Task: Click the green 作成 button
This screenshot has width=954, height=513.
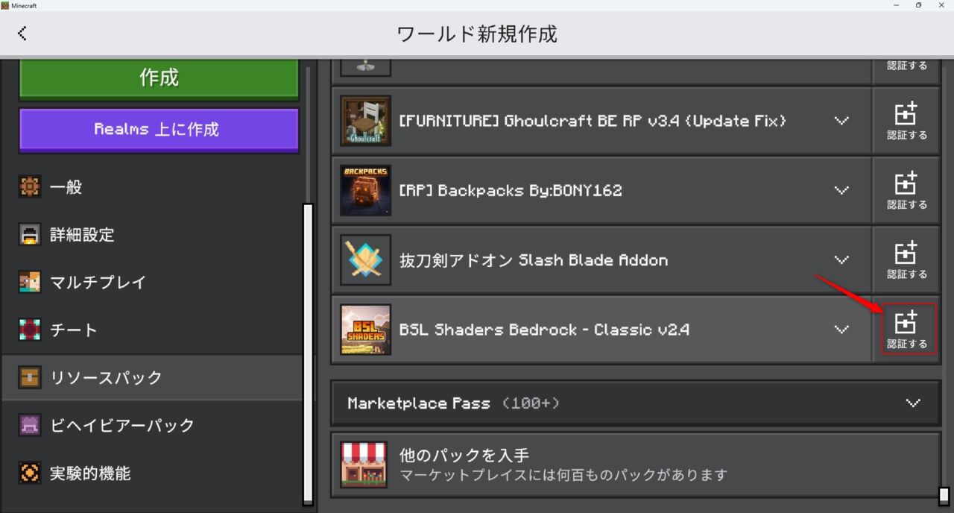Action: point(159,78)
